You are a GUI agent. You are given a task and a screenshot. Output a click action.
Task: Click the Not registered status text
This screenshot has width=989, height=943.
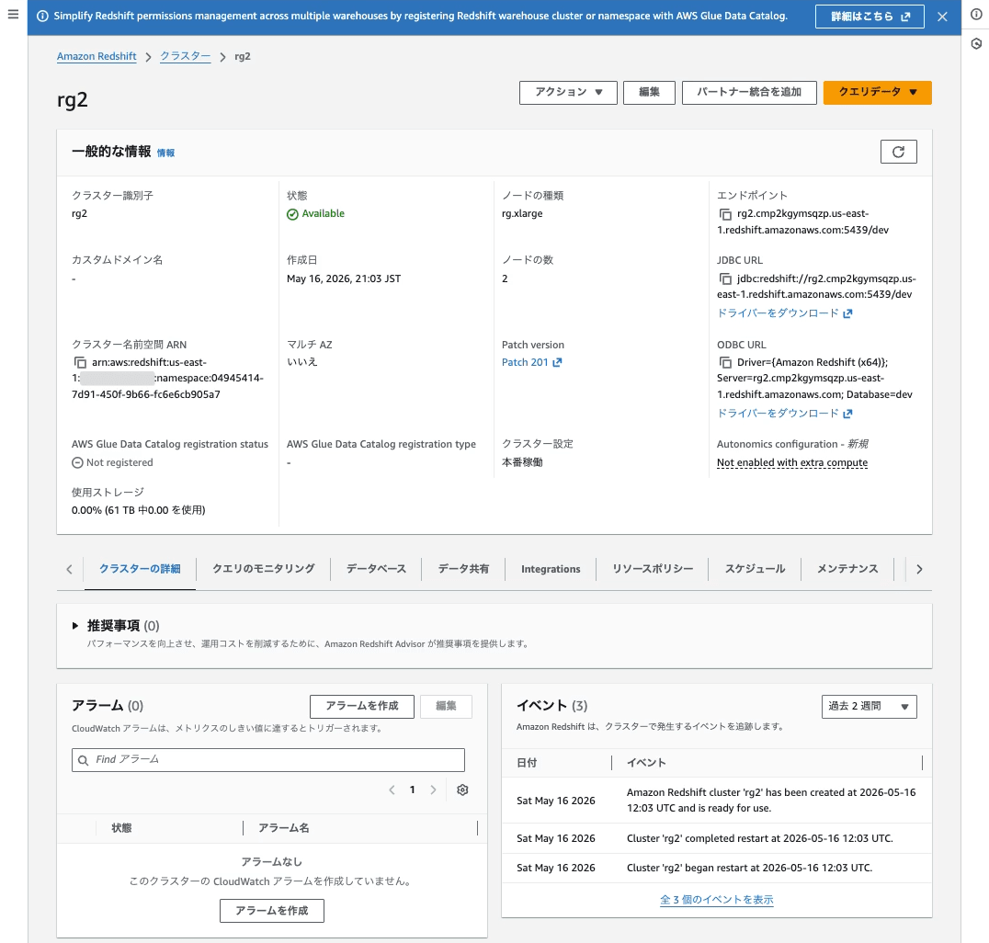(119, 462)
